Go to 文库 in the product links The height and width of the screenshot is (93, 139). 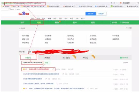(77, 19)
